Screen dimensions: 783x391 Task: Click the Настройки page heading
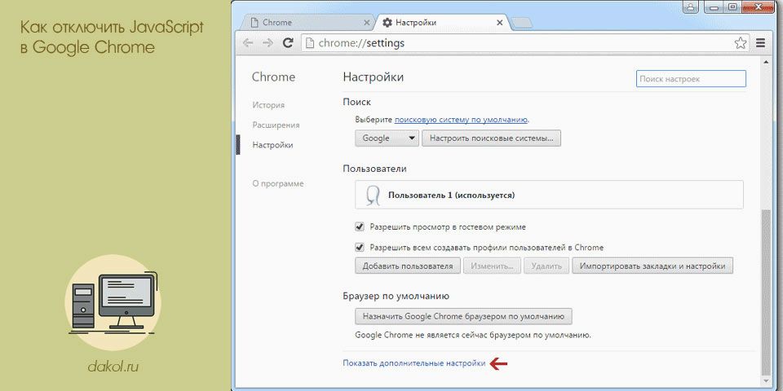[x=373, y=77]
